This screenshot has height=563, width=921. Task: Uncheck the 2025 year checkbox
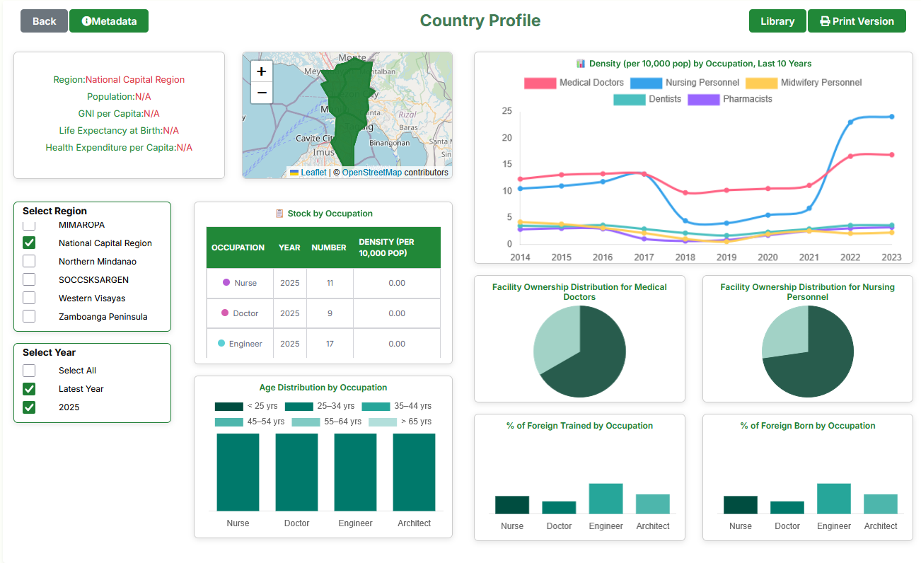29,407
